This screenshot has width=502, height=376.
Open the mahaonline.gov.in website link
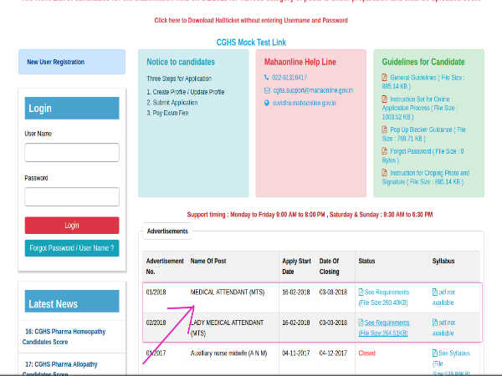point(305,103)
